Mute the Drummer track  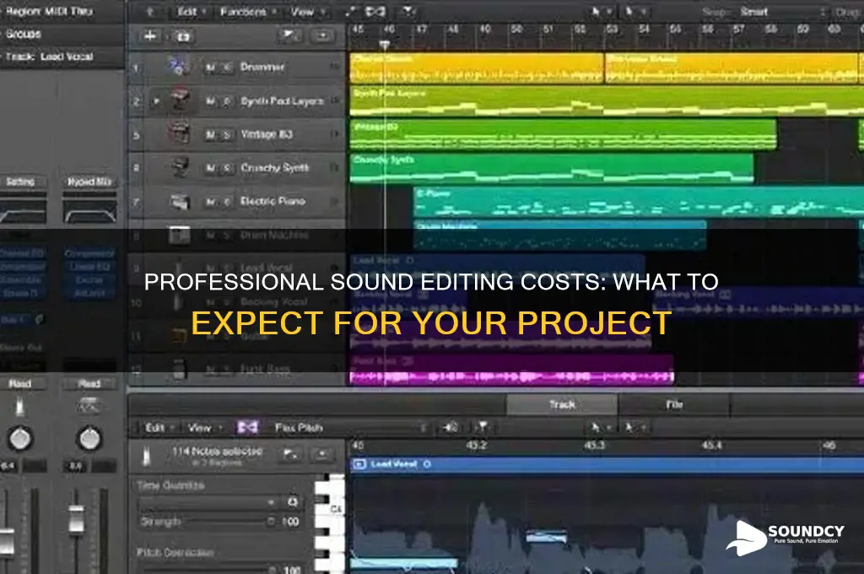210,68
